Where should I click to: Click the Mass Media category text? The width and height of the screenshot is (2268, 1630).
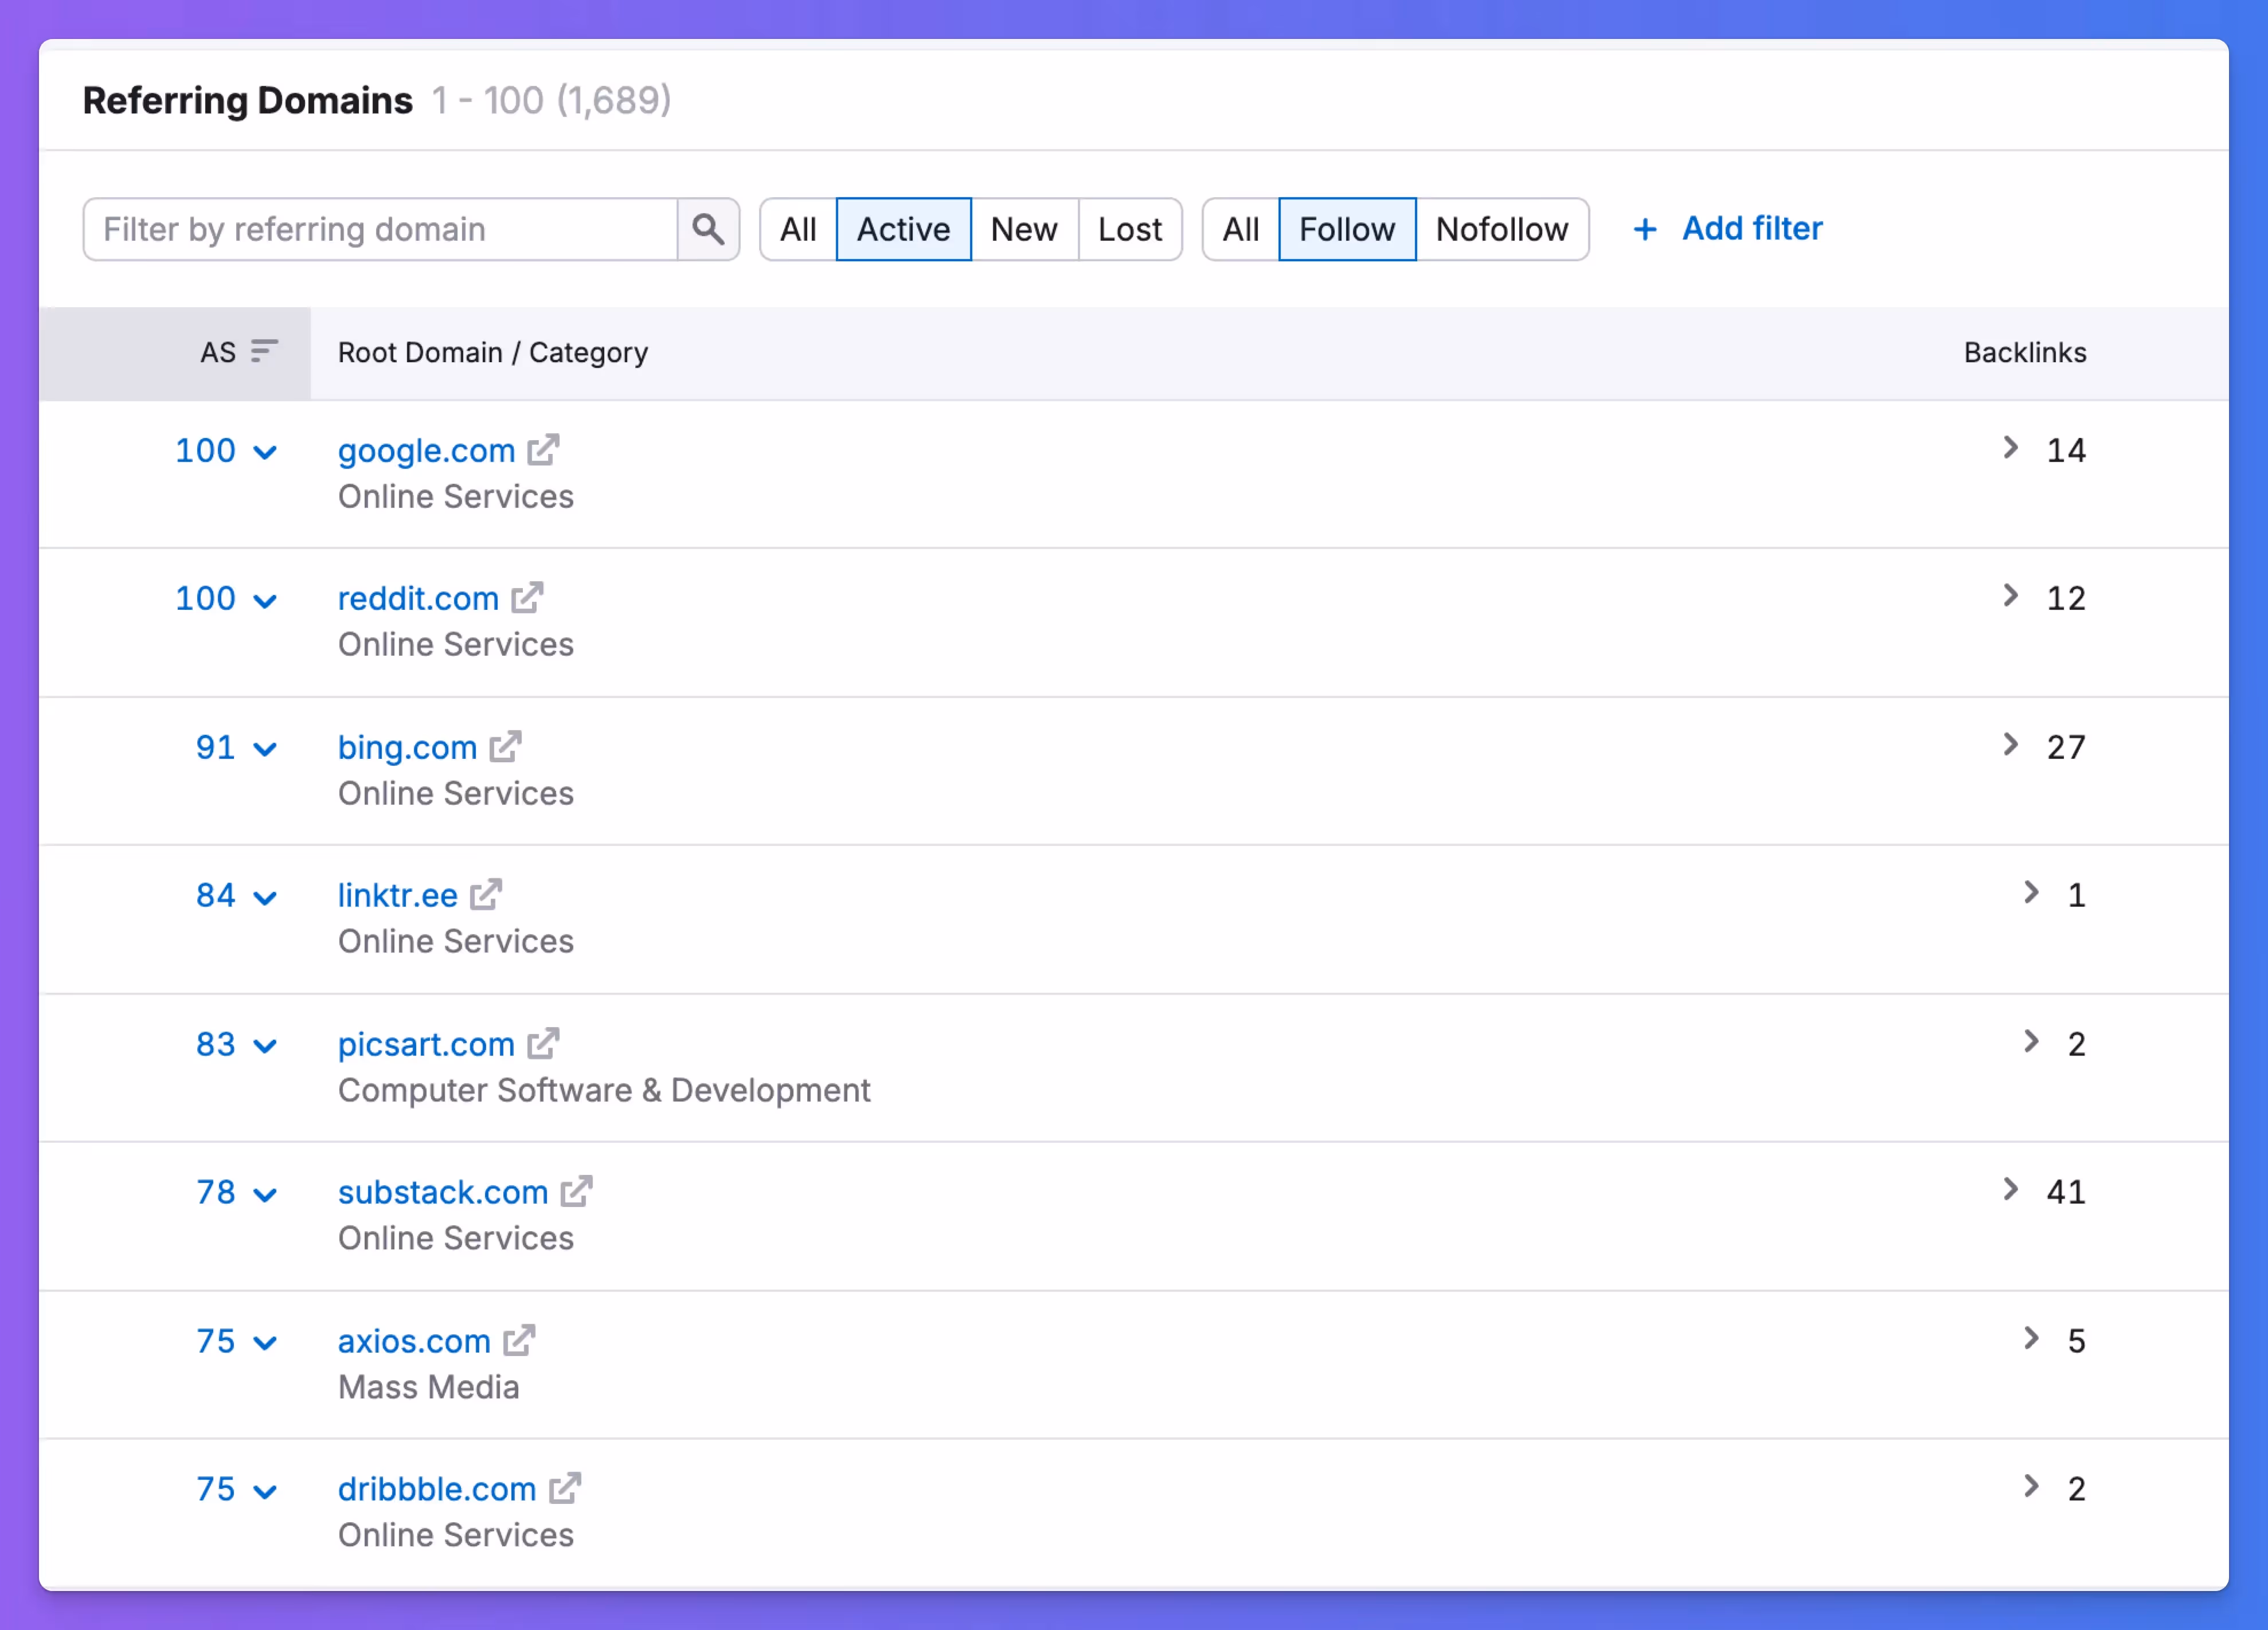tap(429, 1387)
